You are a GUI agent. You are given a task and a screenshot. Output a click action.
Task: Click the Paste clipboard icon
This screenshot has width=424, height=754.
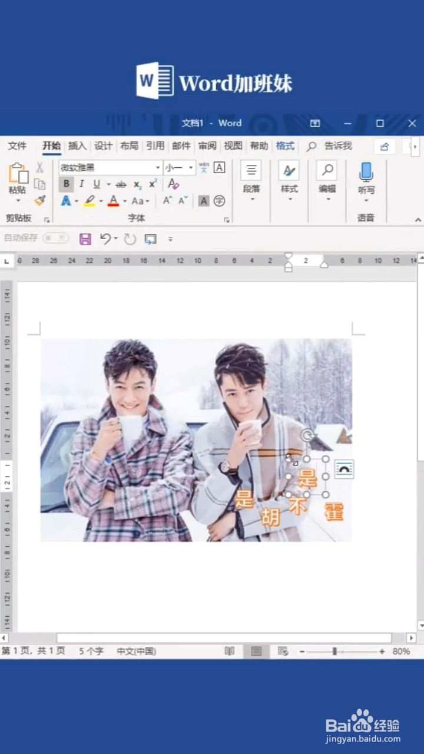click(x=17, y=174)
